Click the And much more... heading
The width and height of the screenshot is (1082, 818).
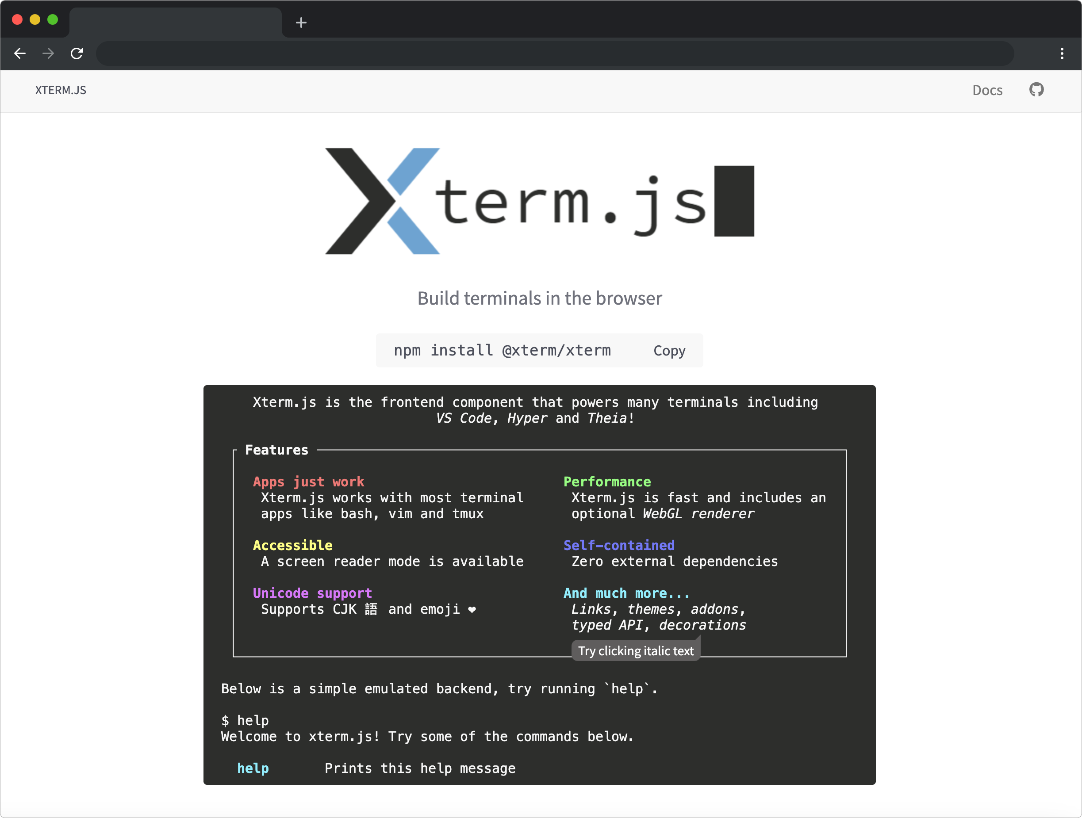627,593
